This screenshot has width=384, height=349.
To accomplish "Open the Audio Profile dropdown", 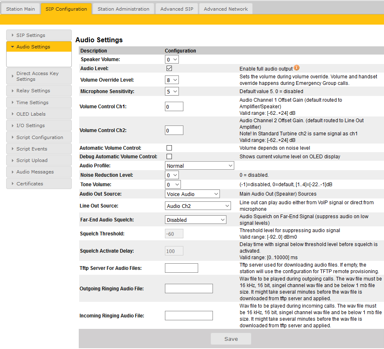I will pos(199,166).
